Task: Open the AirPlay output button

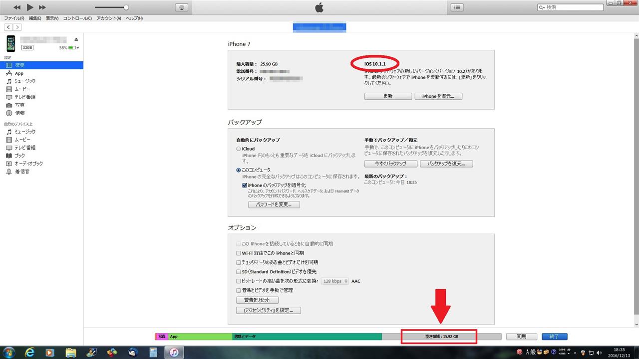Action: 182,7
